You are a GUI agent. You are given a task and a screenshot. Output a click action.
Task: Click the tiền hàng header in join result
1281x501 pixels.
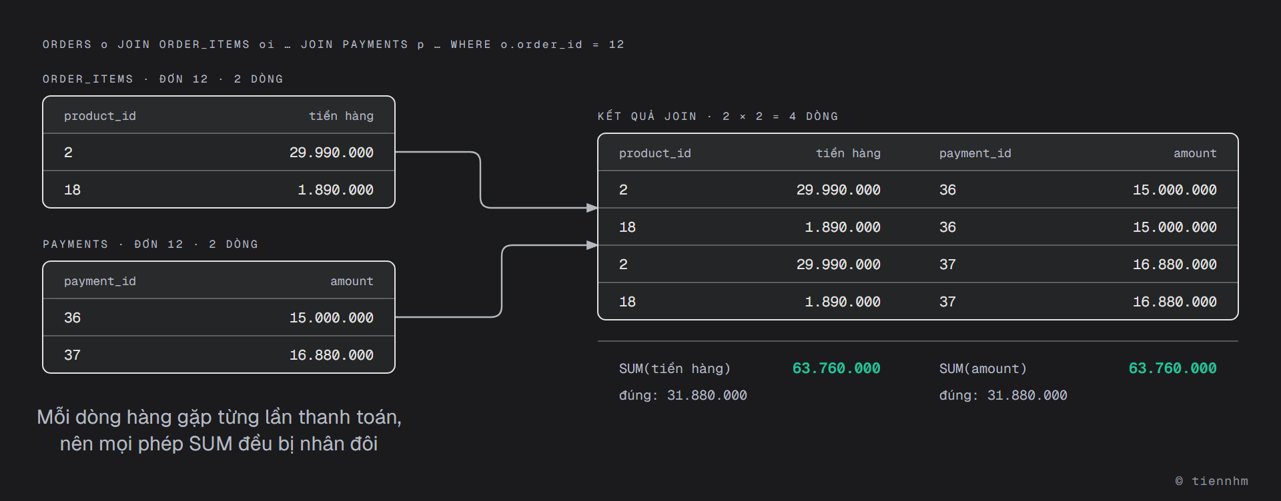848,153
